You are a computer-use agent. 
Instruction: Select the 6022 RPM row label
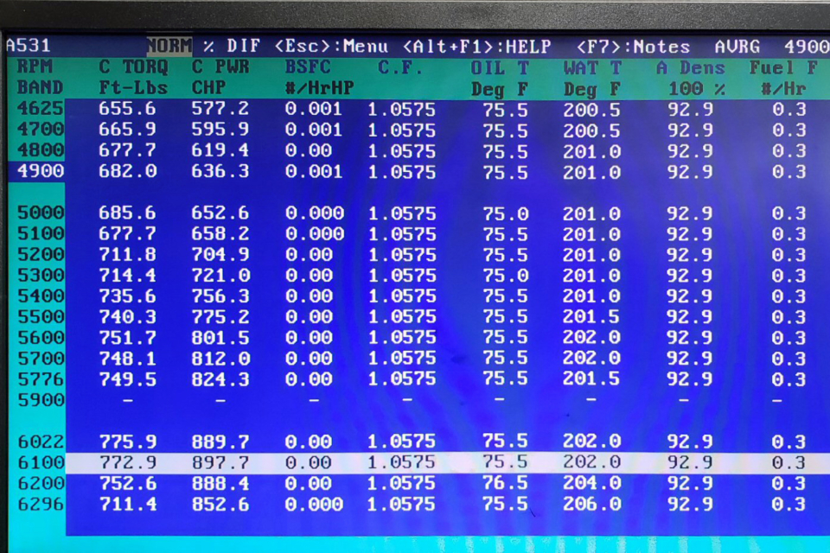[41, 442]
